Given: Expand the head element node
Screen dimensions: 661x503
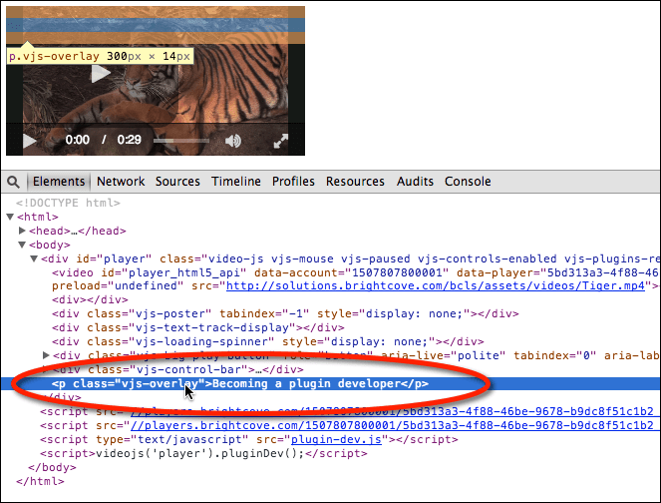Looking at the screenshot, I should tap(22, 231).
